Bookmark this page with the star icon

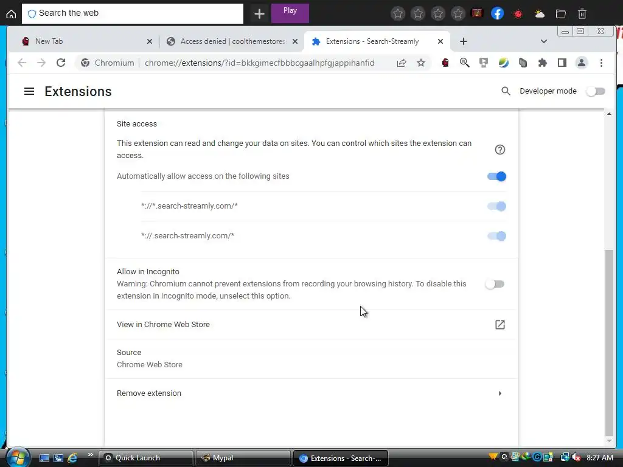421,63
